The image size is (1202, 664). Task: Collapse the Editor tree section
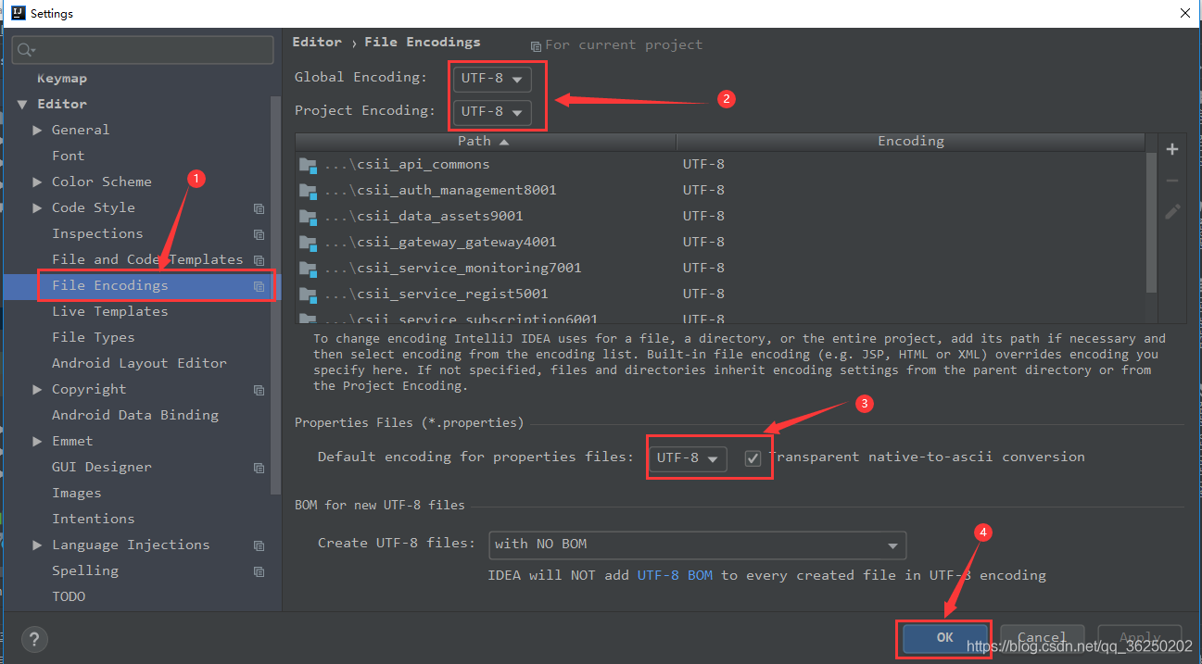[x=22, y=105]
